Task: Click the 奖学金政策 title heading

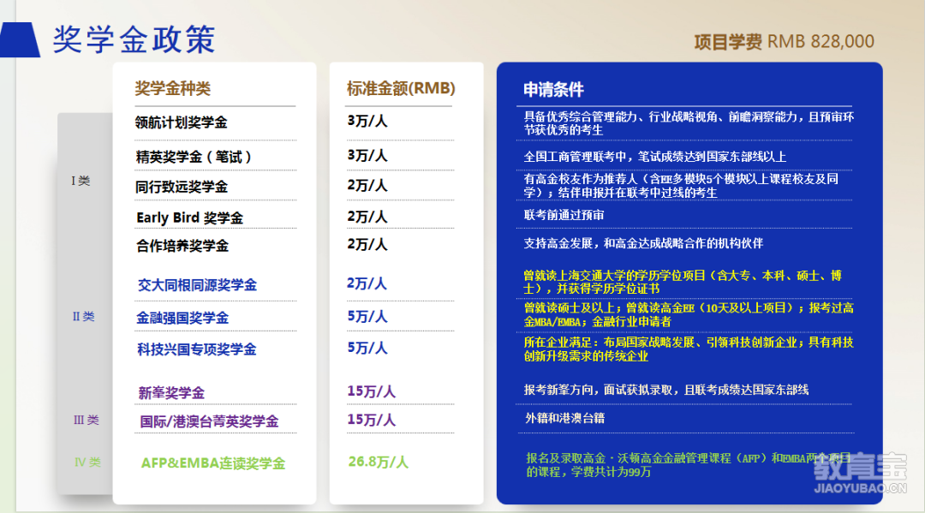Action: coord(134,40)
